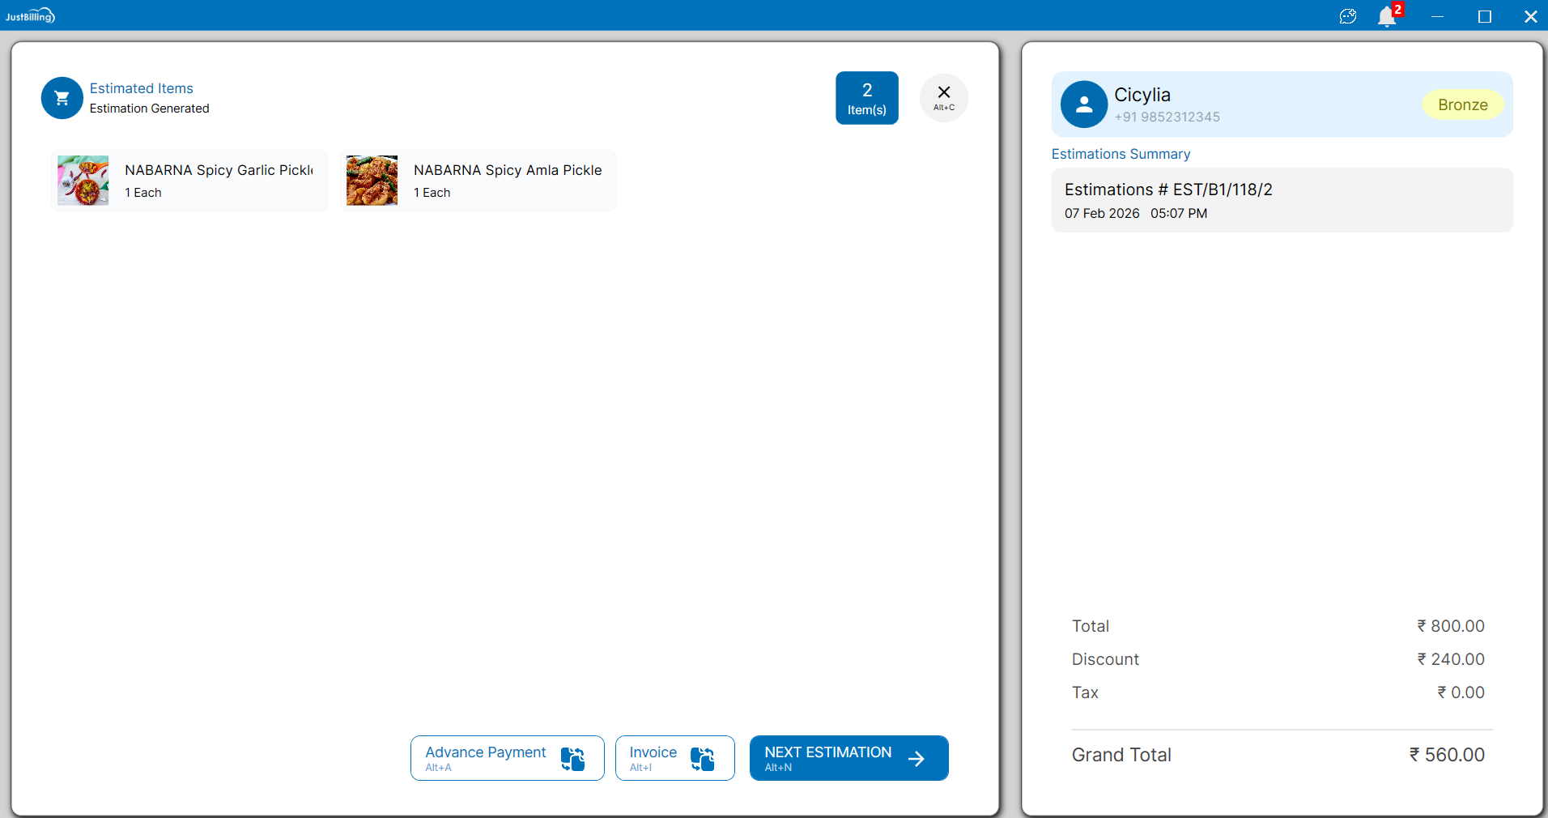Open the notifications bell icon
Viewport: 1548px width, 818px height.
1387,16
